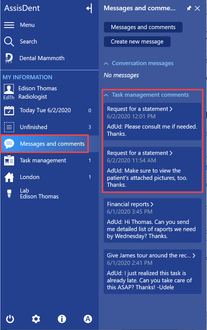Open Financial reports task link
Viewport: 207px width, 330px height.
(x=130, y=204)
